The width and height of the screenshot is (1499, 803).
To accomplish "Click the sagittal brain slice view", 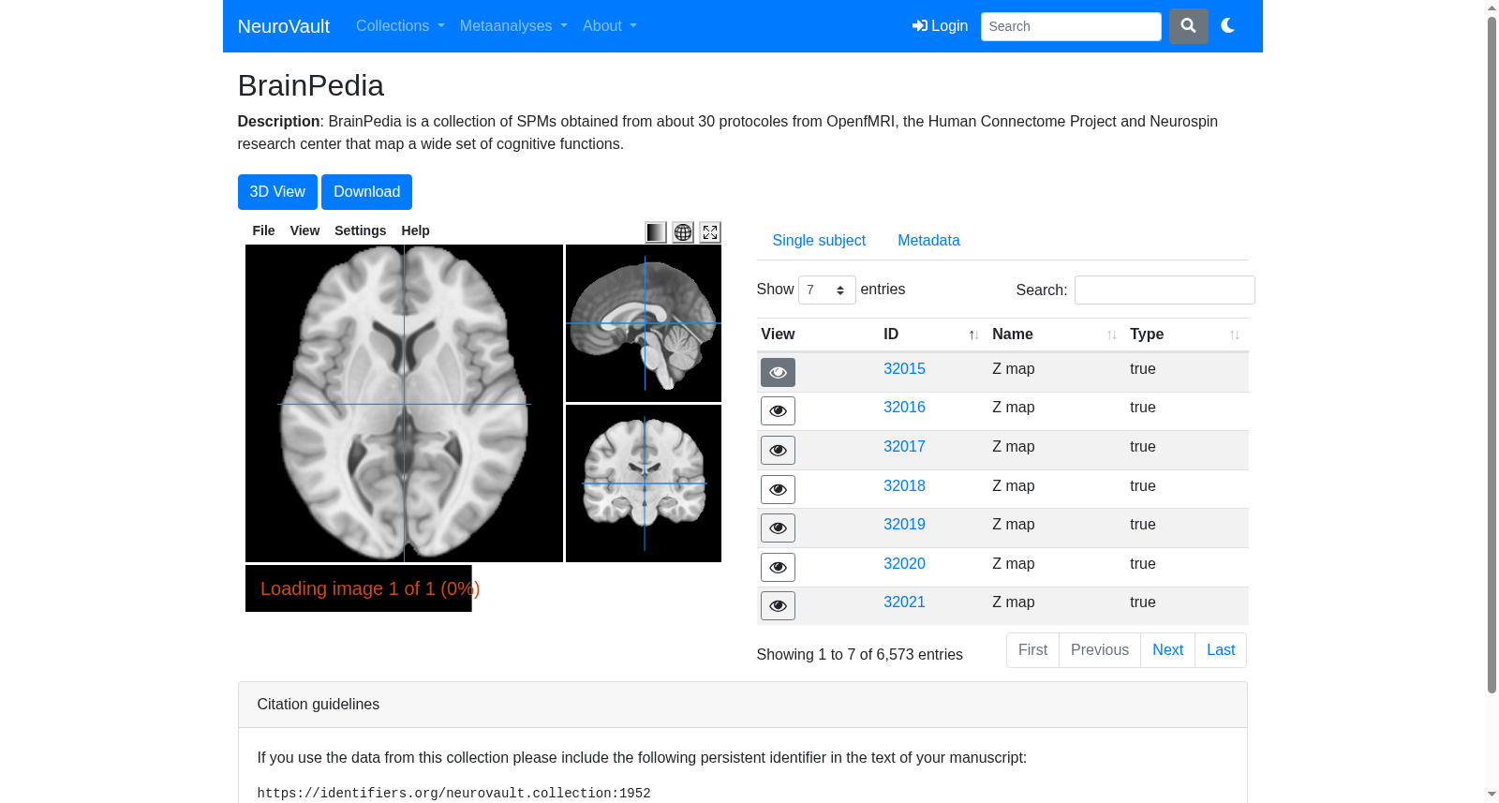I will click(x=644, y=323).
